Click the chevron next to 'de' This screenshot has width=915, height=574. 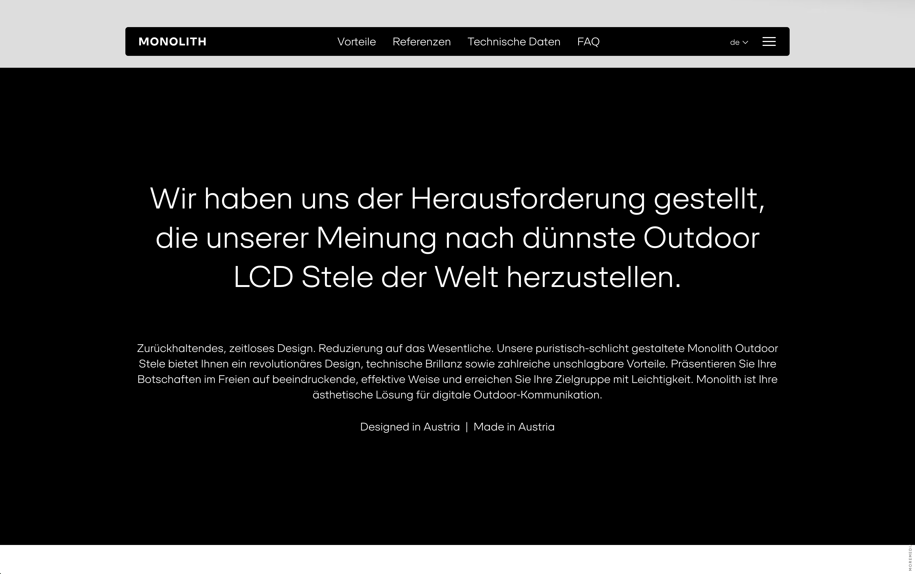tap(745, 43)
